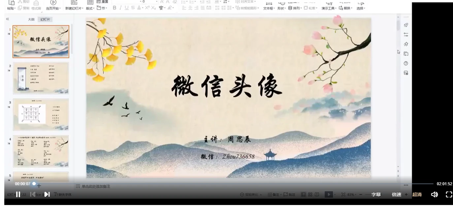Click 转智能图形 convert to smart graphic
The width and height of the screenshot is (453, 206).
click(x=247, y=8)
